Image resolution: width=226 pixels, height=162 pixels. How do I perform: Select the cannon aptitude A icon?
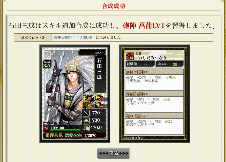(x=99, y=105)
